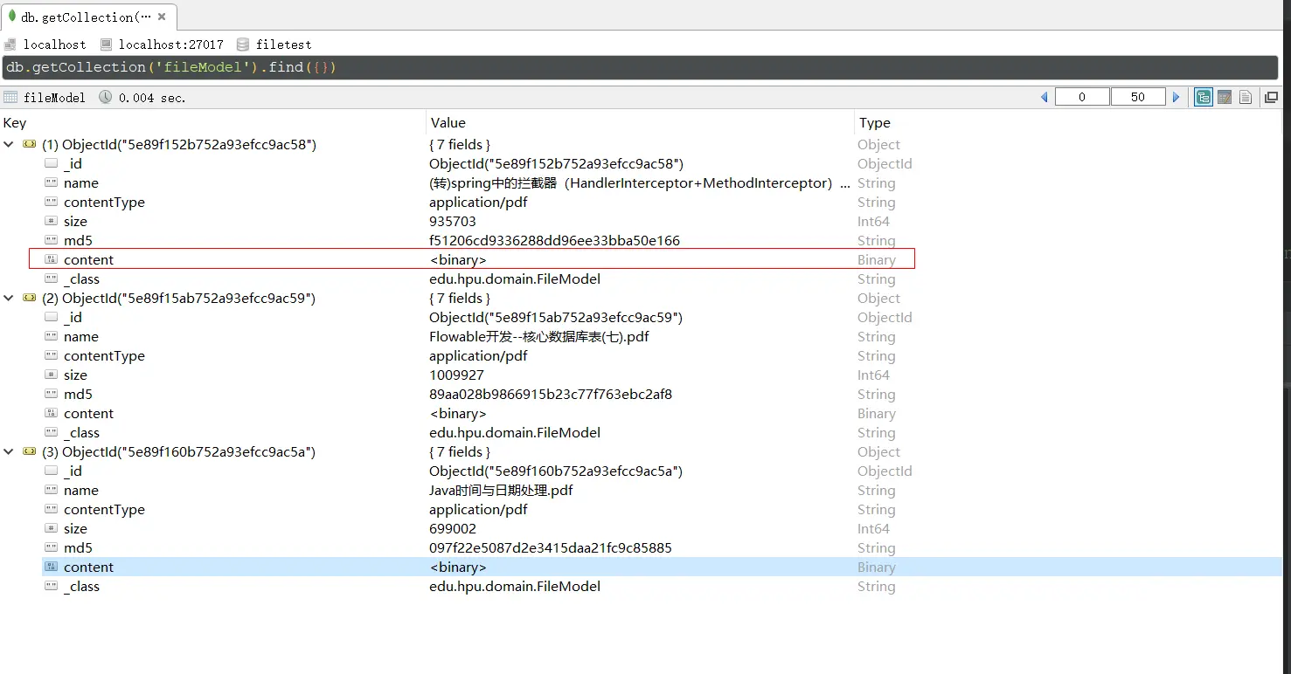Click the { 7 fields } value of document (1)
Viewport: 1291px width, 674px height.
tap(460, 145)
